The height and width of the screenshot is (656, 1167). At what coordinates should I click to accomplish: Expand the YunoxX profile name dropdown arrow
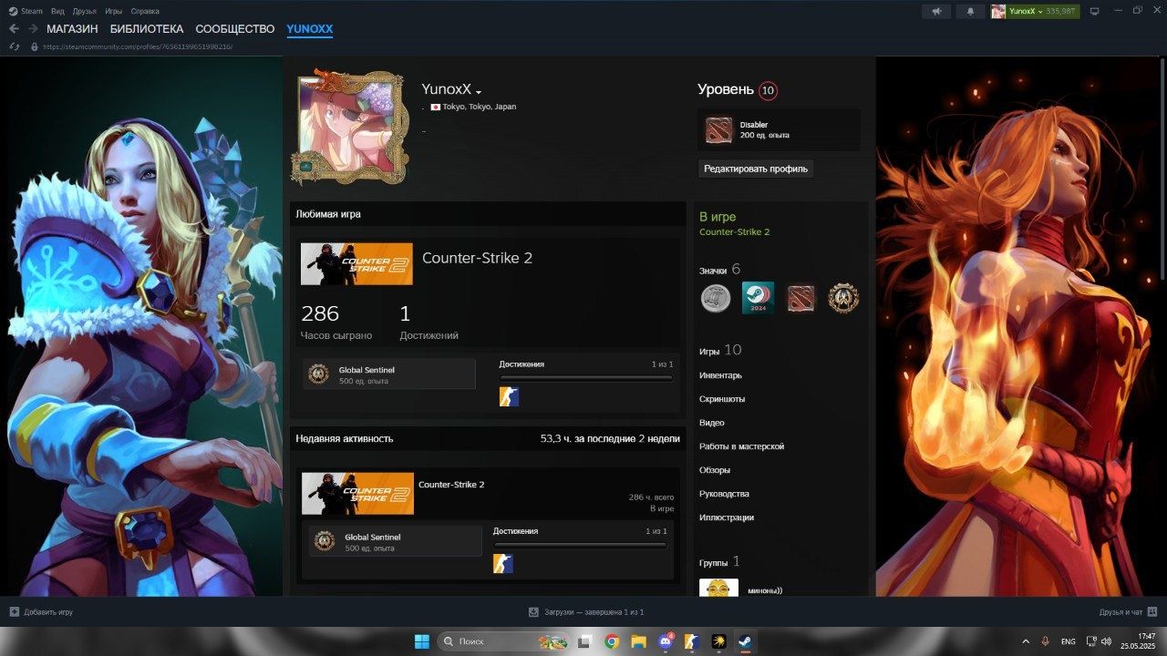(479, 91)
